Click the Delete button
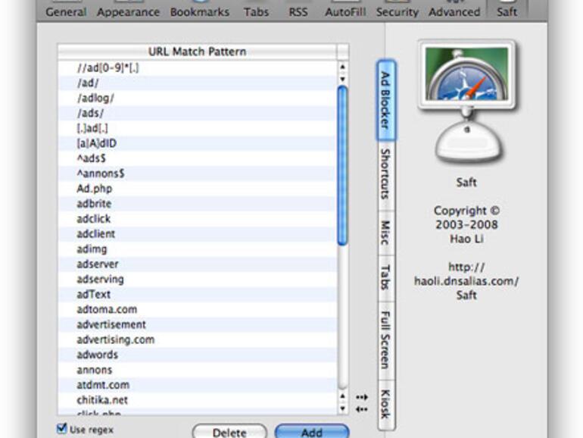This screenshot has height=438, width=583. pos(229,432)
